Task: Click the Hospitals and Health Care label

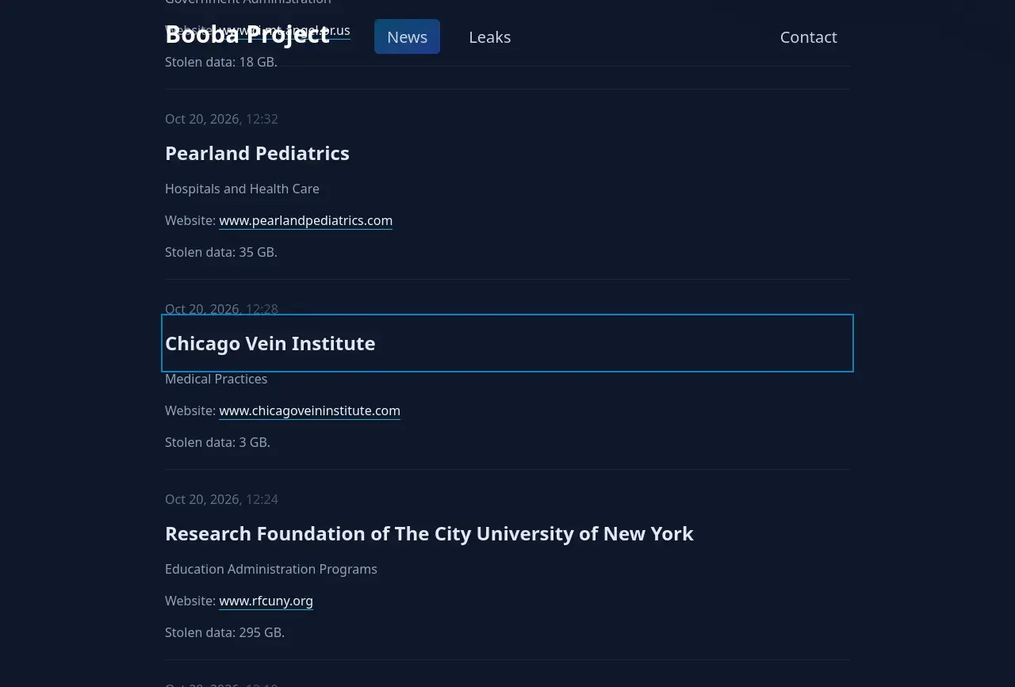Action: (242, 189)
